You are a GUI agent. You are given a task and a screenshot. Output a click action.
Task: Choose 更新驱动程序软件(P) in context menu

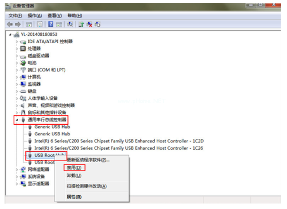[88, 160]
